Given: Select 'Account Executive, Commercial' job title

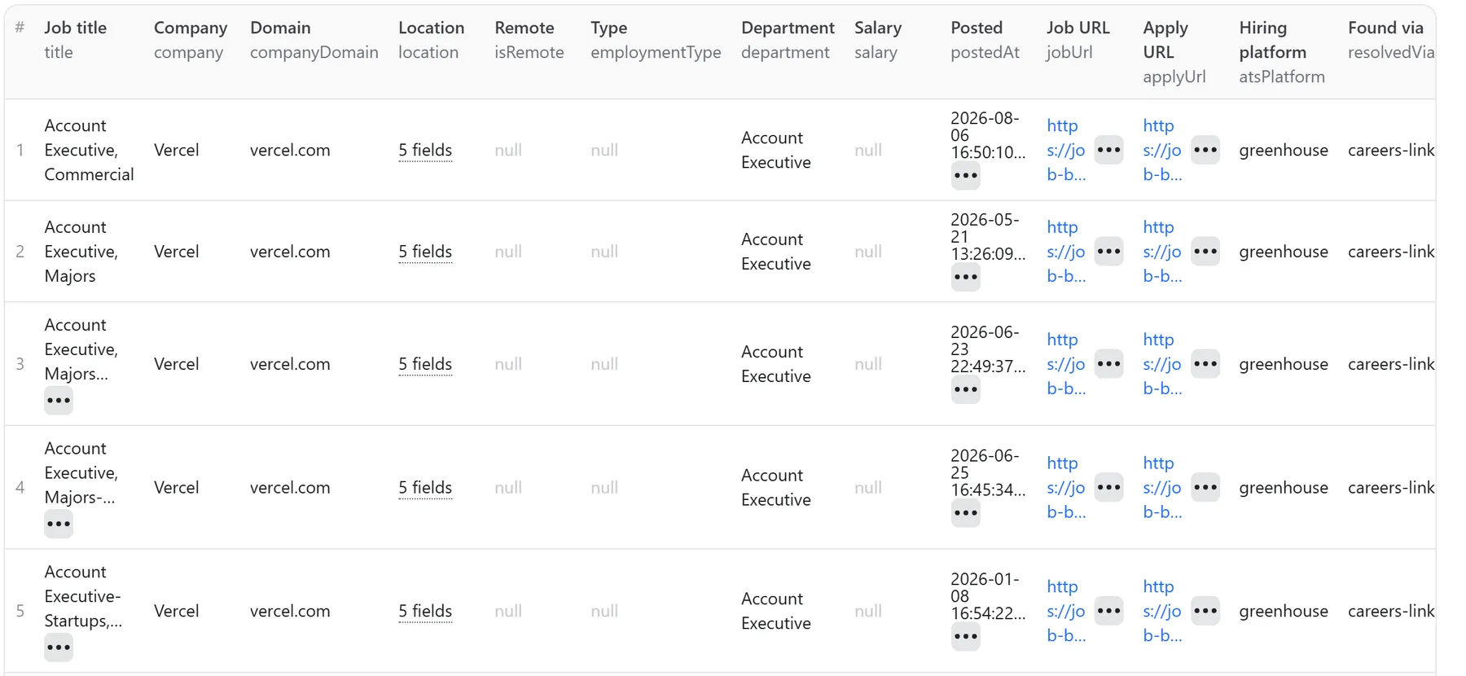Looking at the screenshot, I should [89, 150].
